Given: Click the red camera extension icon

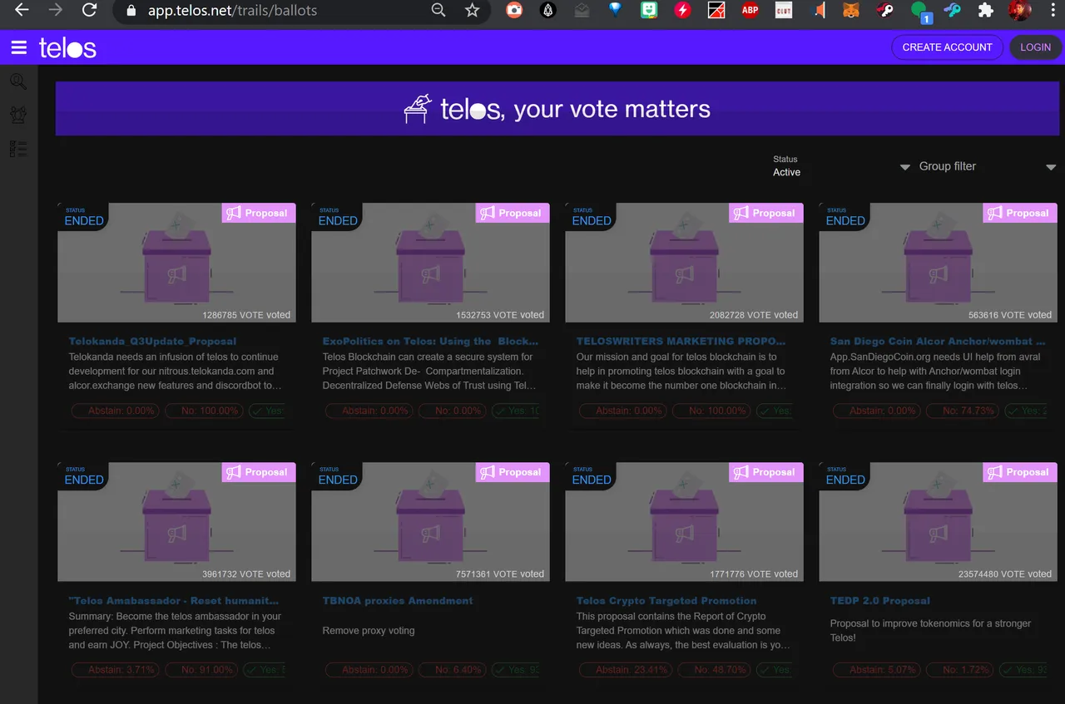Looking at the screenshot, I should click(x=514, y=11).
